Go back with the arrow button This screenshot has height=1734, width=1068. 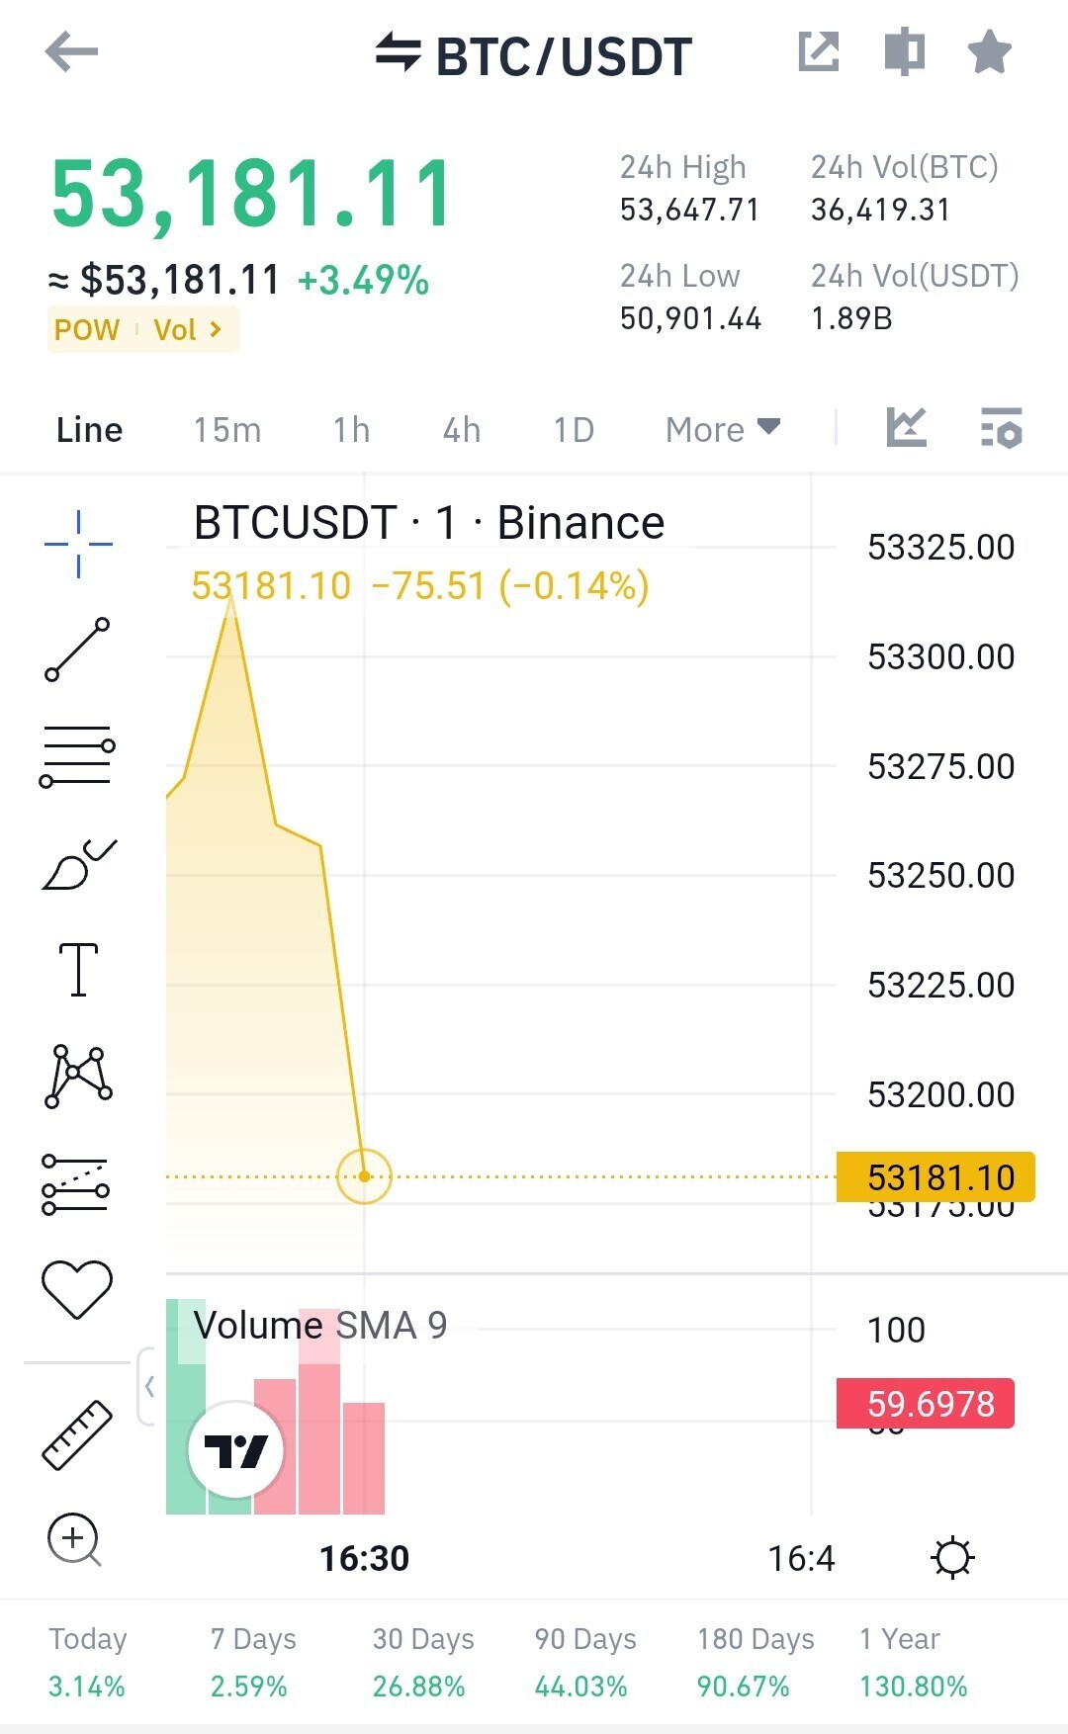coord(72,52)
